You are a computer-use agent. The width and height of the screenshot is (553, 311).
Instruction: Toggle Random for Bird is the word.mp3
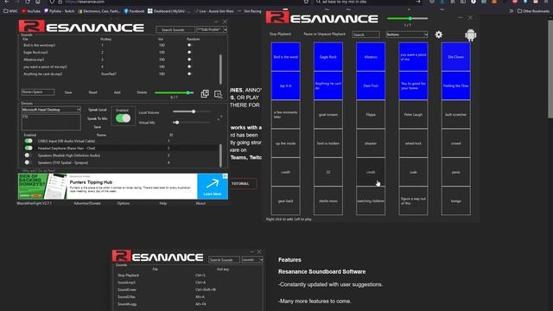click(x=189, y=45)
